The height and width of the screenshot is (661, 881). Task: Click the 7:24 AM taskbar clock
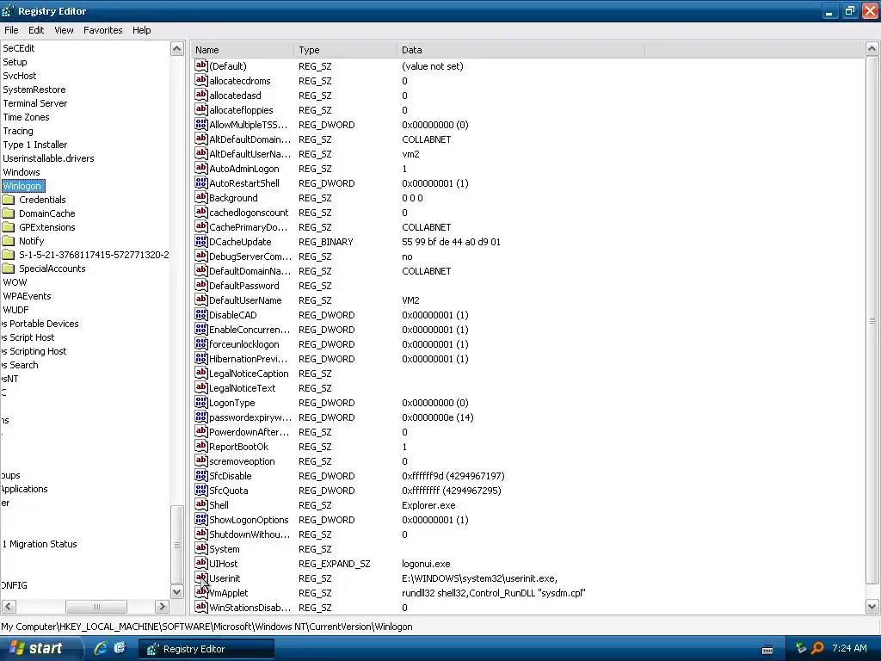pyautogui.click(x=849, y=648)
